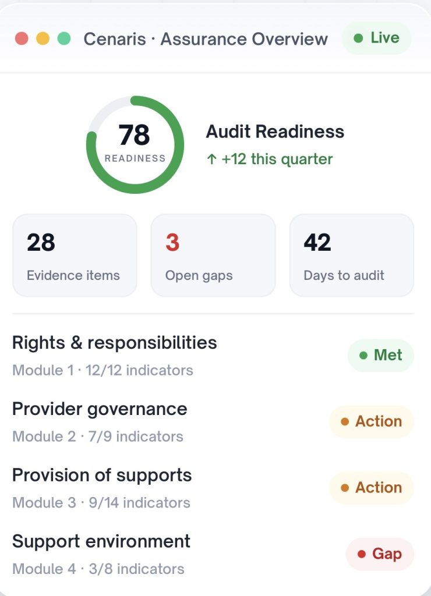Open the 42 Days to audit card
Screen dimensions: 431x596
[352, 256]
